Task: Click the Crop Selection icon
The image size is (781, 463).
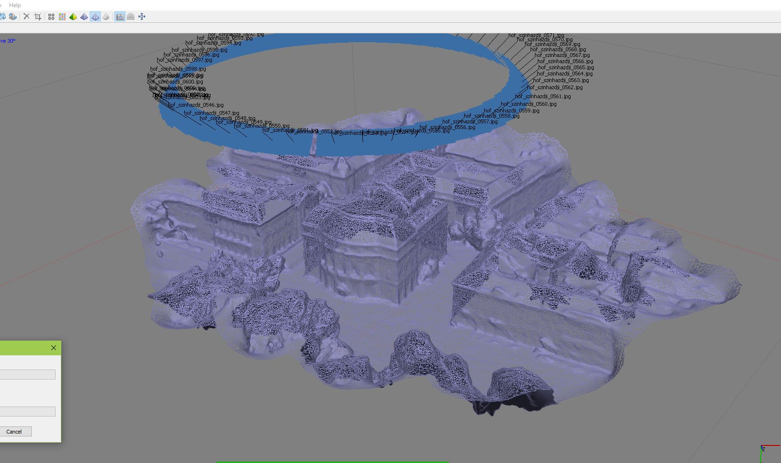Action: pyautogui.click(x=38, y=17)
